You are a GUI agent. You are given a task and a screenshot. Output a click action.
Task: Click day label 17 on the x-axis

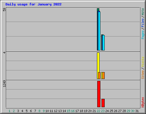(x=77, y=111)
